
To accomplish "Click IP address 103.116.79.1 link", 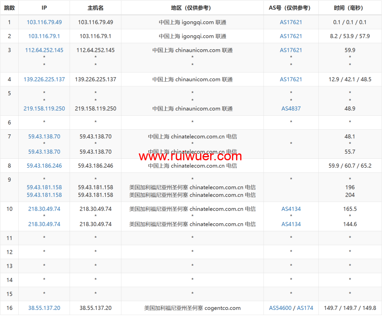I will pyautogui.click(x=44, y=36).
